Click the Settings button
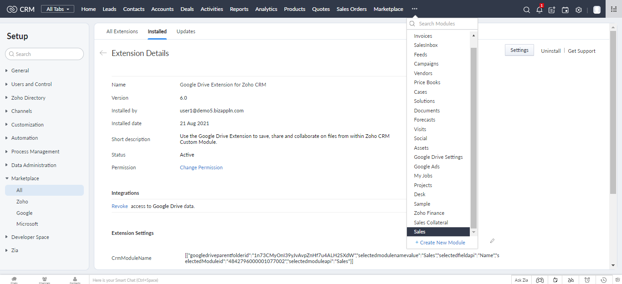The height and width of the screenshot is (284, 622). click(519, 51)
